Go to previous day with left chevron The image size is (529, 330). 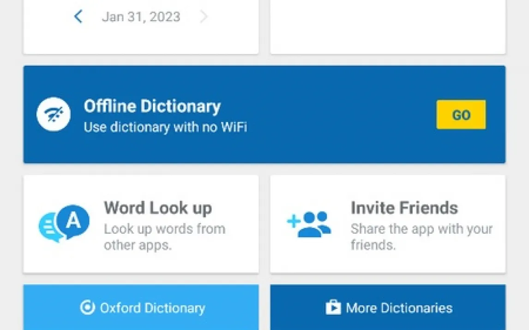click(x=78, y=17)
